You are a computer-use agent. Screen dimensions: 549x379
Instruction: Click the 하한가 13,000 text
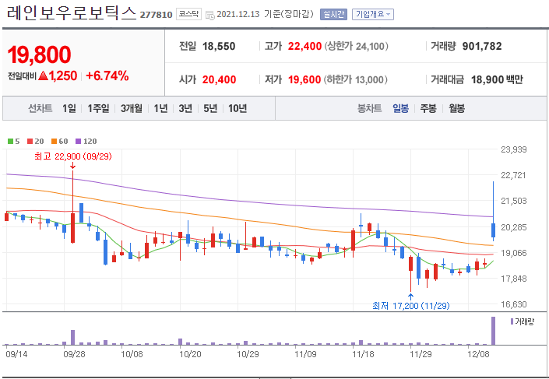[x=355, y=80]
